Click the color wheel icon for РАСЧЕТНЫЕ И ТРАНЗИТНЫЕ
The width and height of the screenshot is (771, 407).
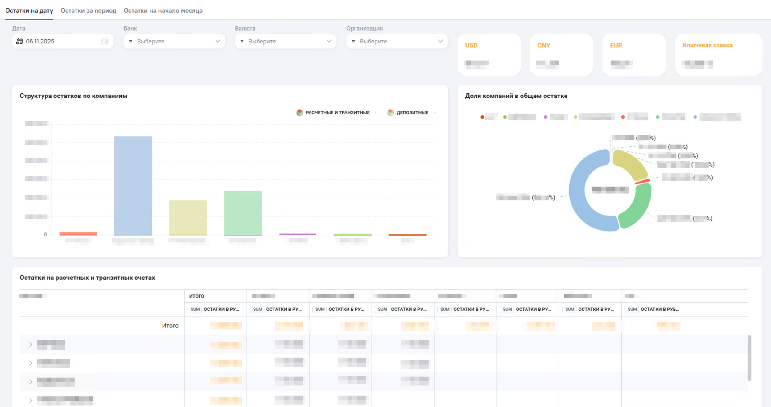(x=299, y=113)
